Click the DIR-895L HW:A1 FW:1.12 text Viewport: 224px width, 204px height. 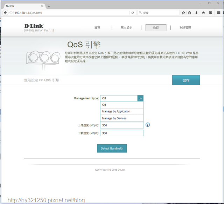pyautogui.click(x=39, y=31)
